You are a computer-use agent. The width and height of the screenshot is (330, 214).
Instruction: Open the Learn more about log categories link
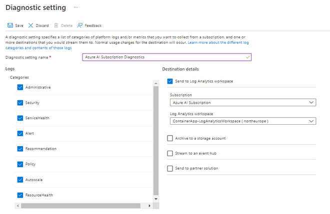pos(218,43)
